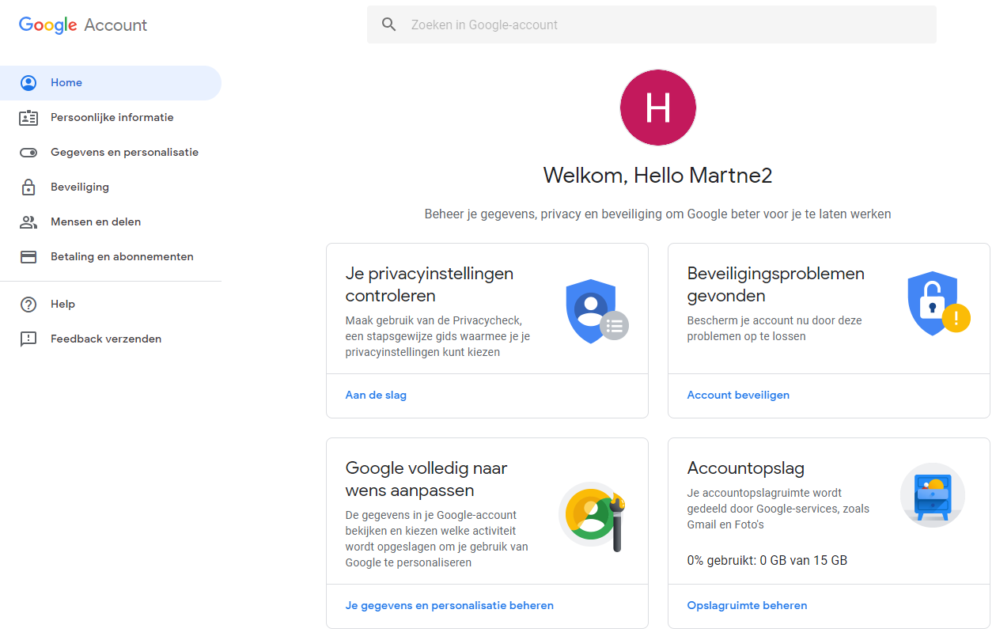Click the Home person icon in sidebar

click(28, 83)
